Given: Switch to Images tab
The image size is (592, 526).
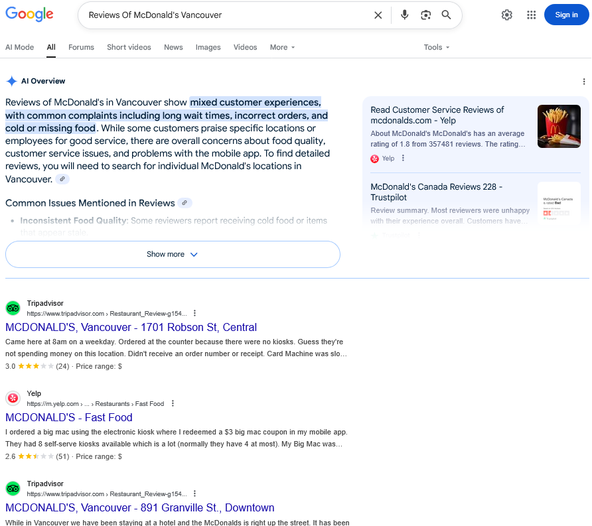Looking at the screenshot, I should pyautogui.click(x=208, y=47).
